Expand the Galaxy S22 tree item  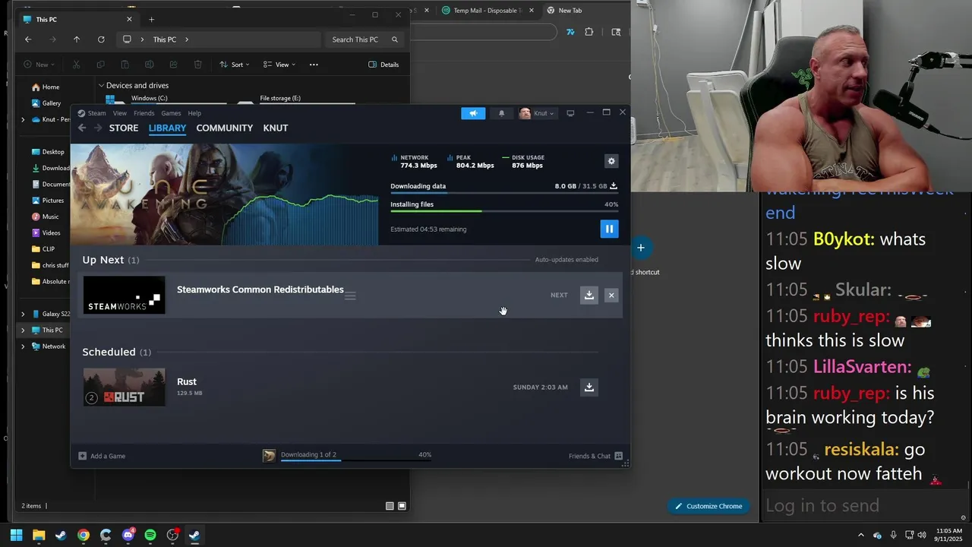click(23, 314)
